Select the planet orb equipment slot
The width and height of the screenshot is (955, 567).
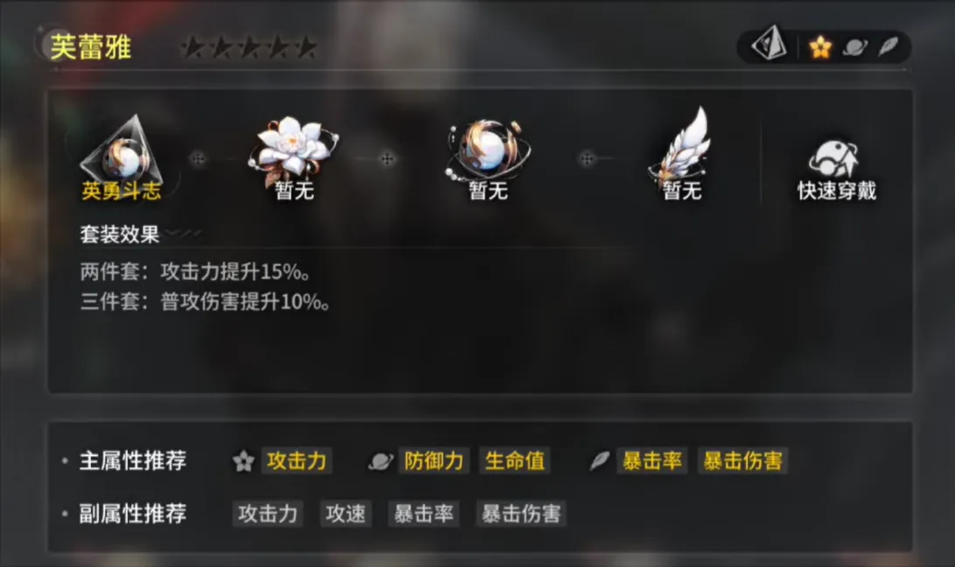click(488, 157)
